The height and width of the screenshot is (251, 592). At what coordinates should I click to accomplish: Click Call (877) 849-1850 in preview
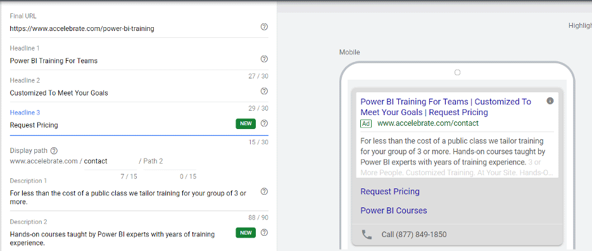414,235
